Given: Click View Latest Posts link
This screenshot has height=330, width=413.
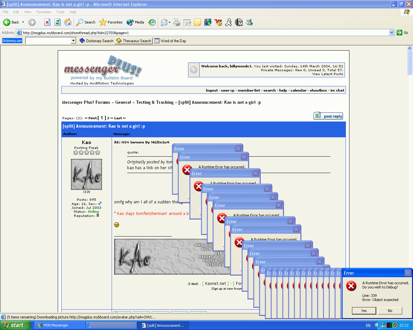Looking at the screenshot, I should click(x=327, y=74).
